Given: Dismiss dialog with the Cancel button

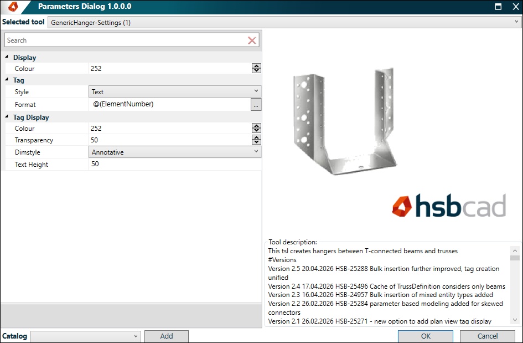Looking at the screenshot, I should [x=488, y=336].
